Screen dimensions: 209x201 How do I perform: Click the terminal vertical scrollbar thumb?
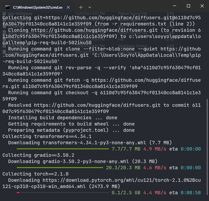click(207, 147)
